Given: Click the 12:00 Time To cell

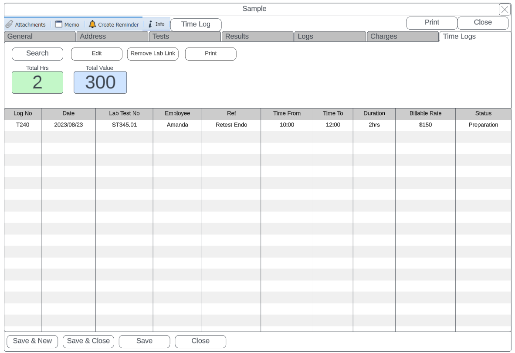Looking at the screenshot, I should (333, 125).
